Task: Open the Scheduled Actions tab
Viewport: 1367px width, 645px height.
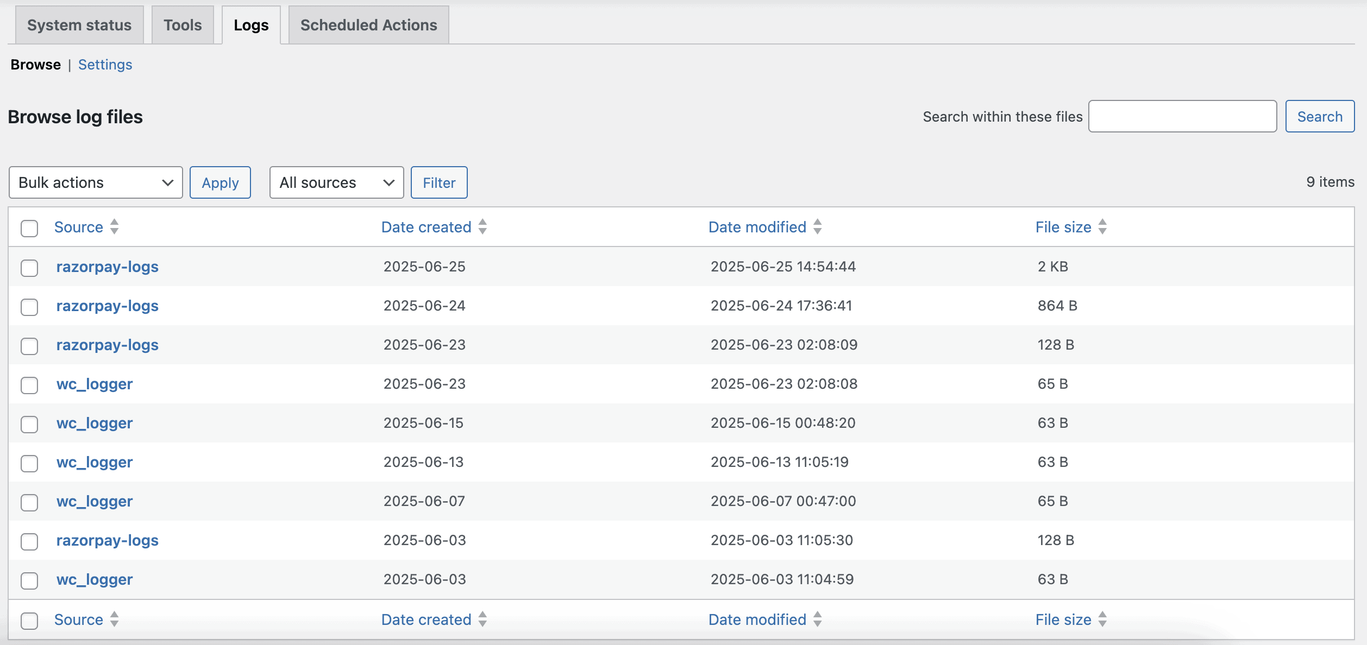Action: pos(368,25)
